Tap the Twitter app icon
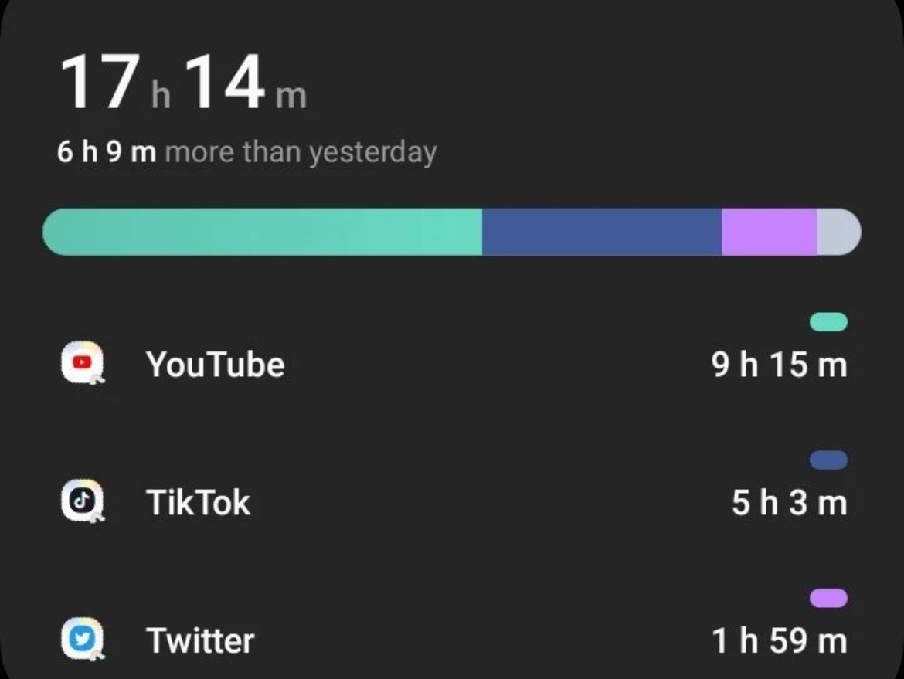Screen dimensions: 904x679 click(x=83, y=639)
